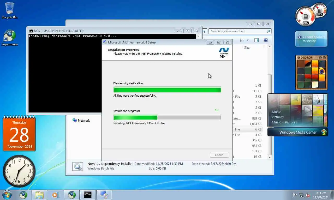Select Pictures in Media Center gadget
The height and width of the screenshot is (200, 334).
tap(278, 117)
